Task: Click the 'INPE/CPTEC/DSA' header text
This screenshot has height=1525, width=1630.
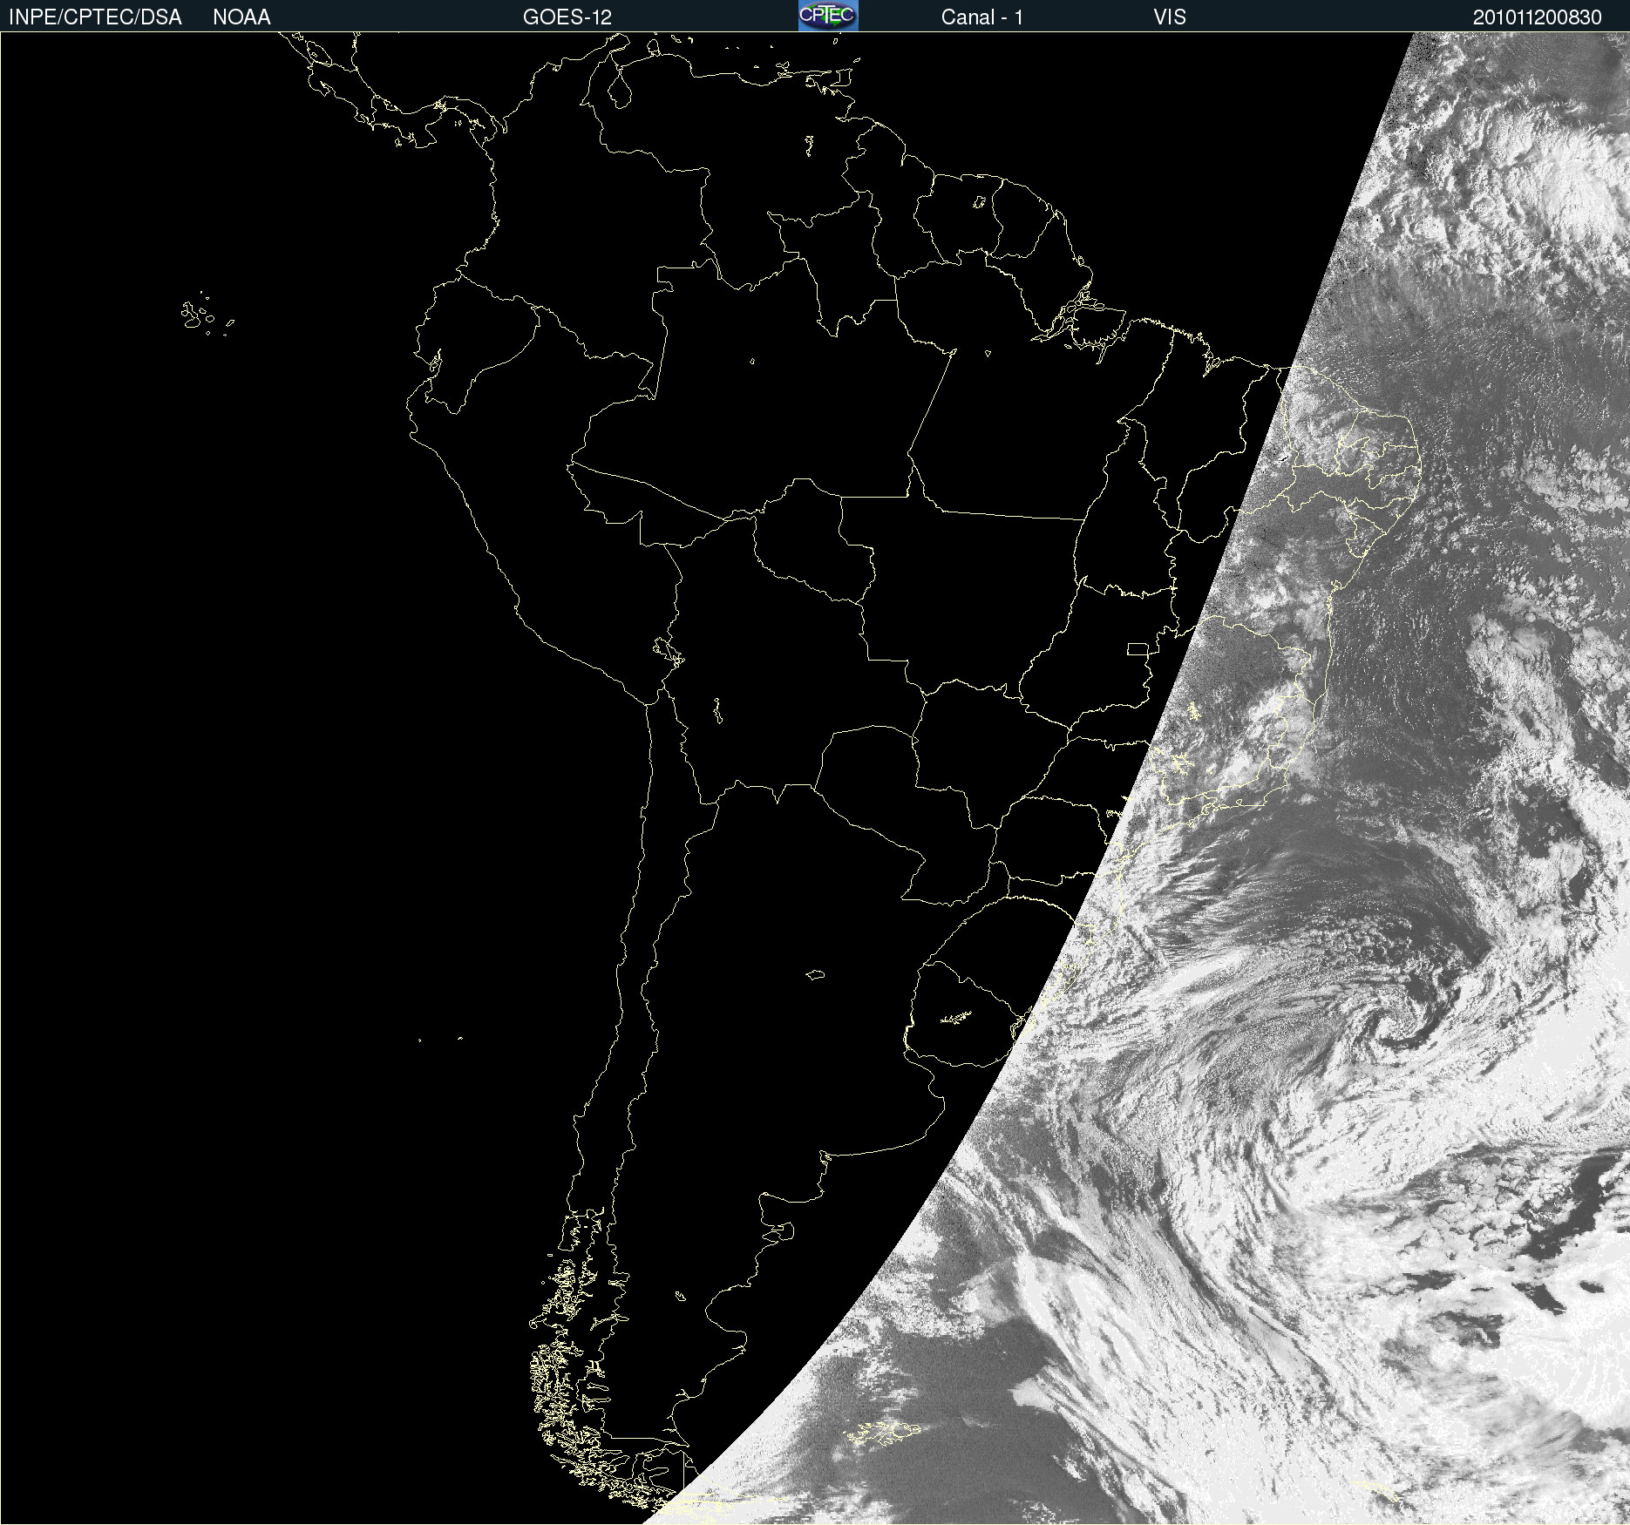Action: pyautogui.click(x=95, y=17)
